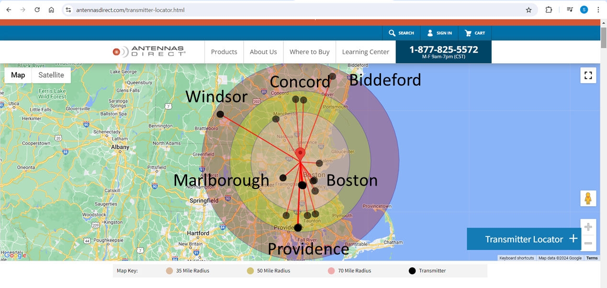Image resolution: width=607 pixels, height=288 pixels.
Task: Click the red center location pin
Action: [300, 153]
